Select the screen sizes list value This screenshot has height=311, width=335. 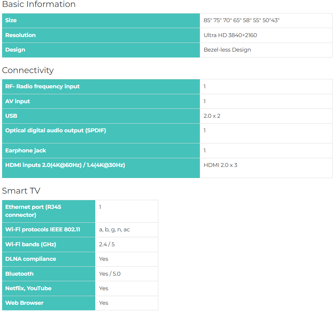pos(241,20)
